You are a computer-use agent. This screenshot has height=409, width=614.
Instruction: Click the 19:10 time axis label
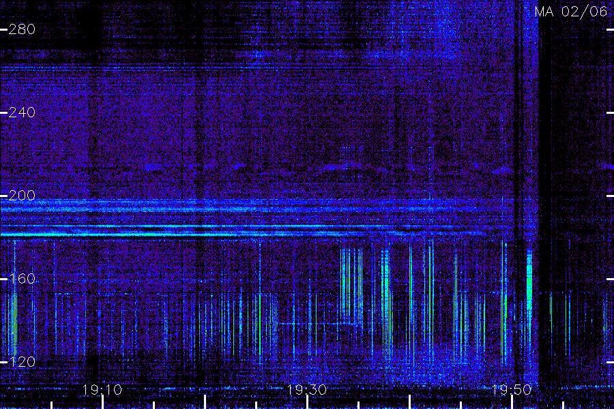coord(102,390)
